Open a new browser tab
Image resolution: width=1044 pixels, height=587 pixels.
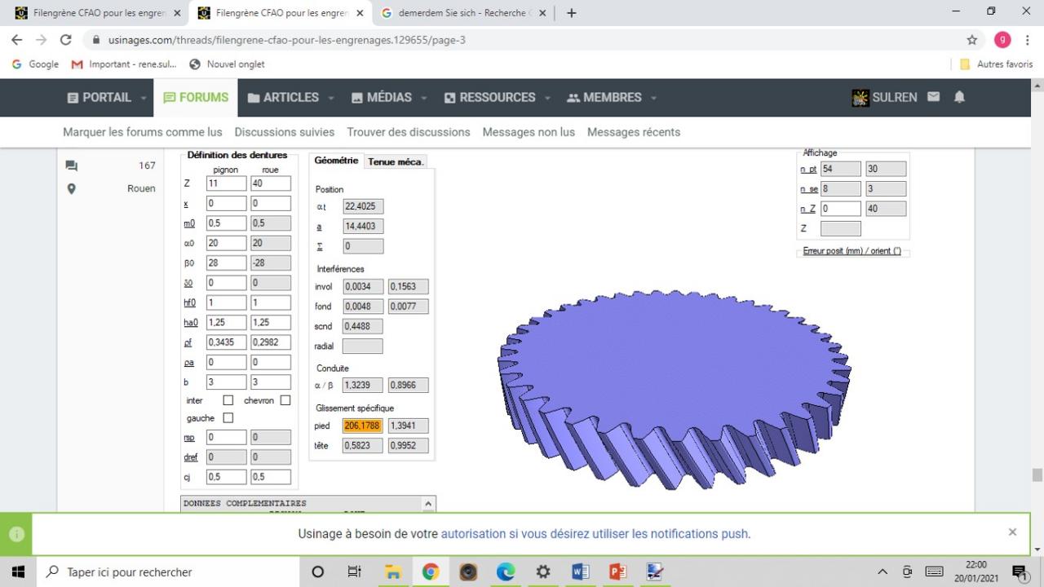coord(571,13)
